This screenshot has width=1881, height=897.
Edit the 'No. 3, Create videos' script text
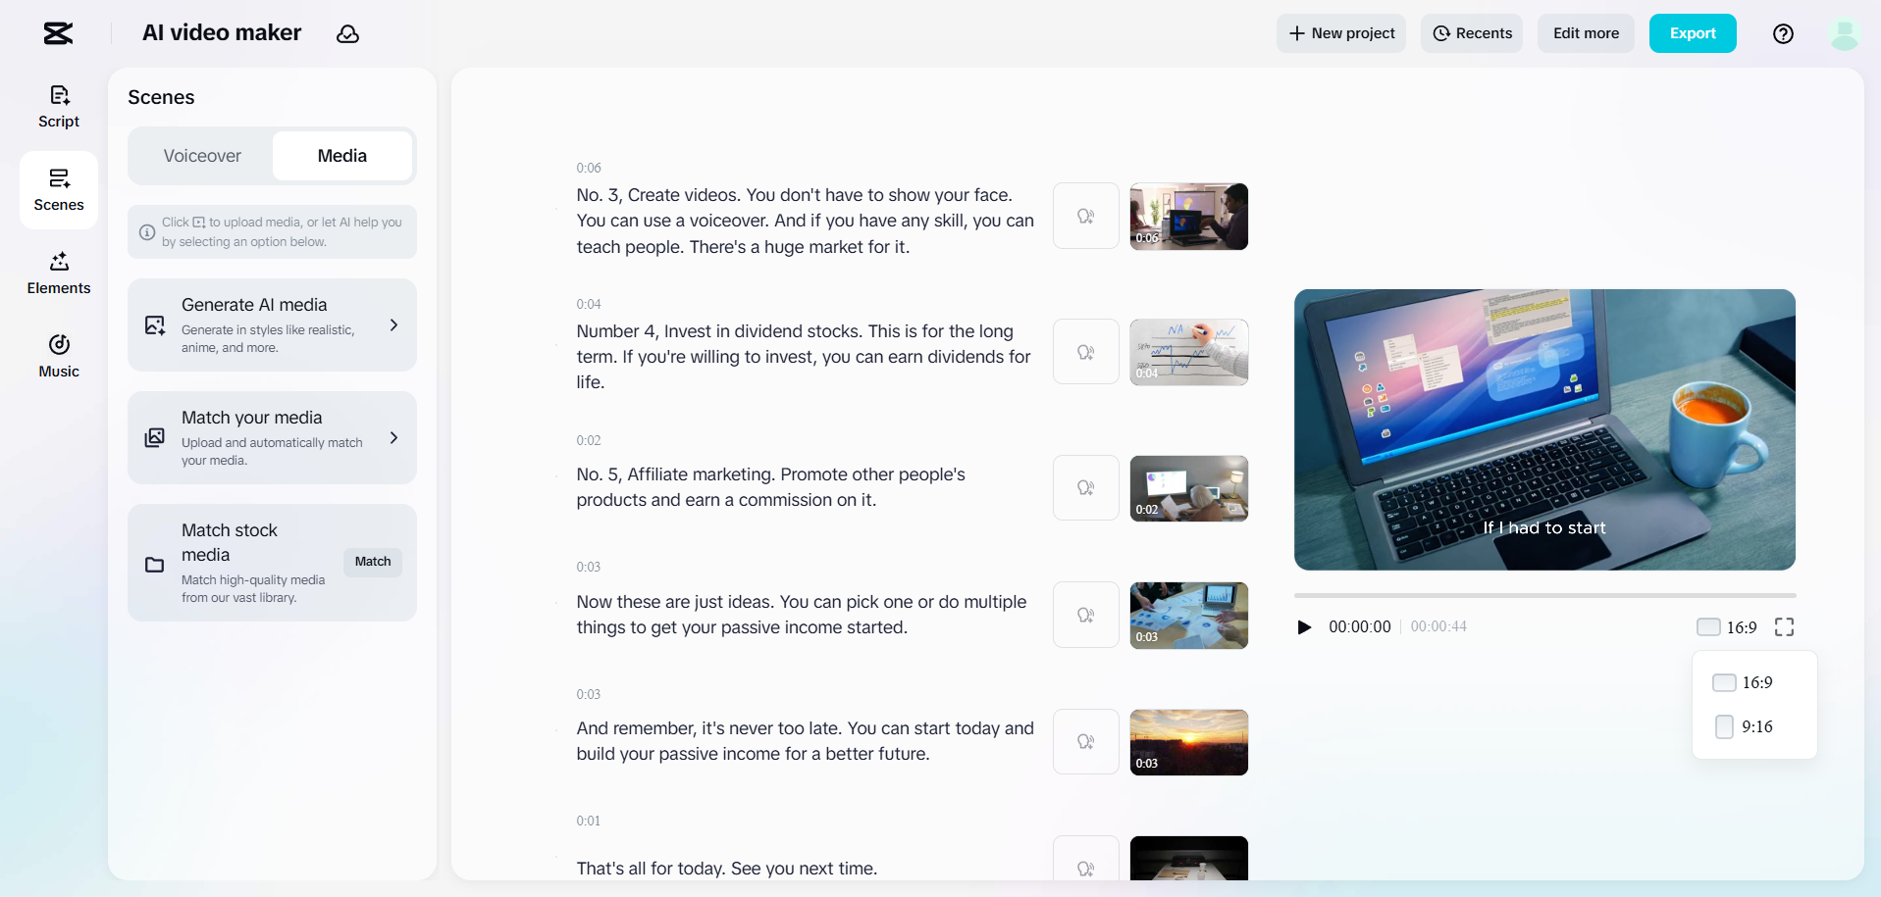click(805, 221)
